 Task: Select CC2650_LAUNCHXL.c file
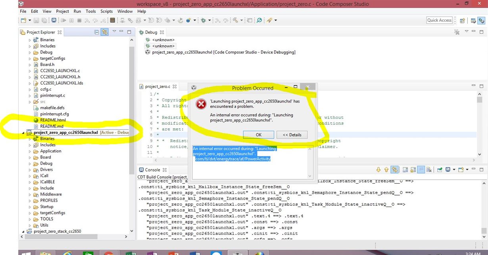tap(60, 71)
